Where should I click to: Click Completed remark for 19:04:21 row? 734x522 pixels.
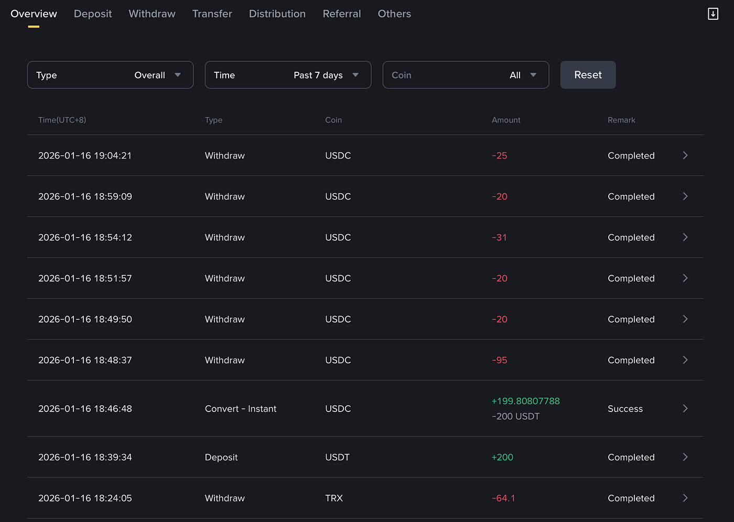click(631, 156)
